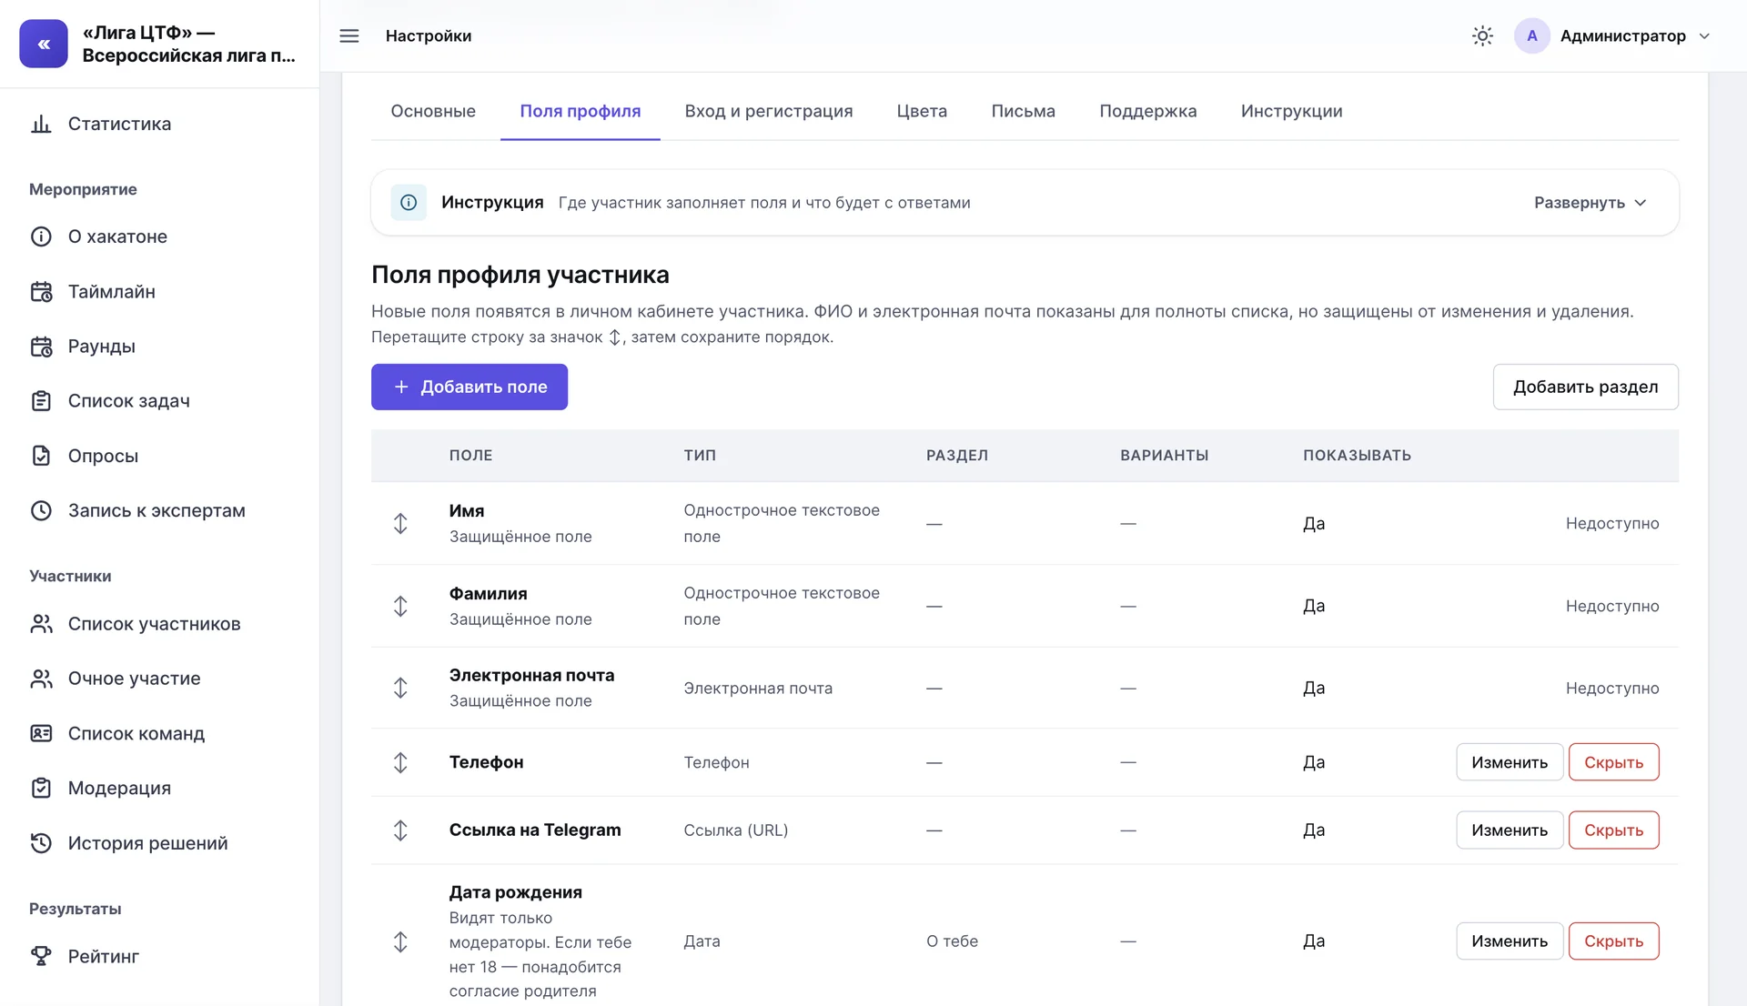Edit Ссылка на Telegram field with Изменить
1747x1006 pixels.
click(1510, 830)
